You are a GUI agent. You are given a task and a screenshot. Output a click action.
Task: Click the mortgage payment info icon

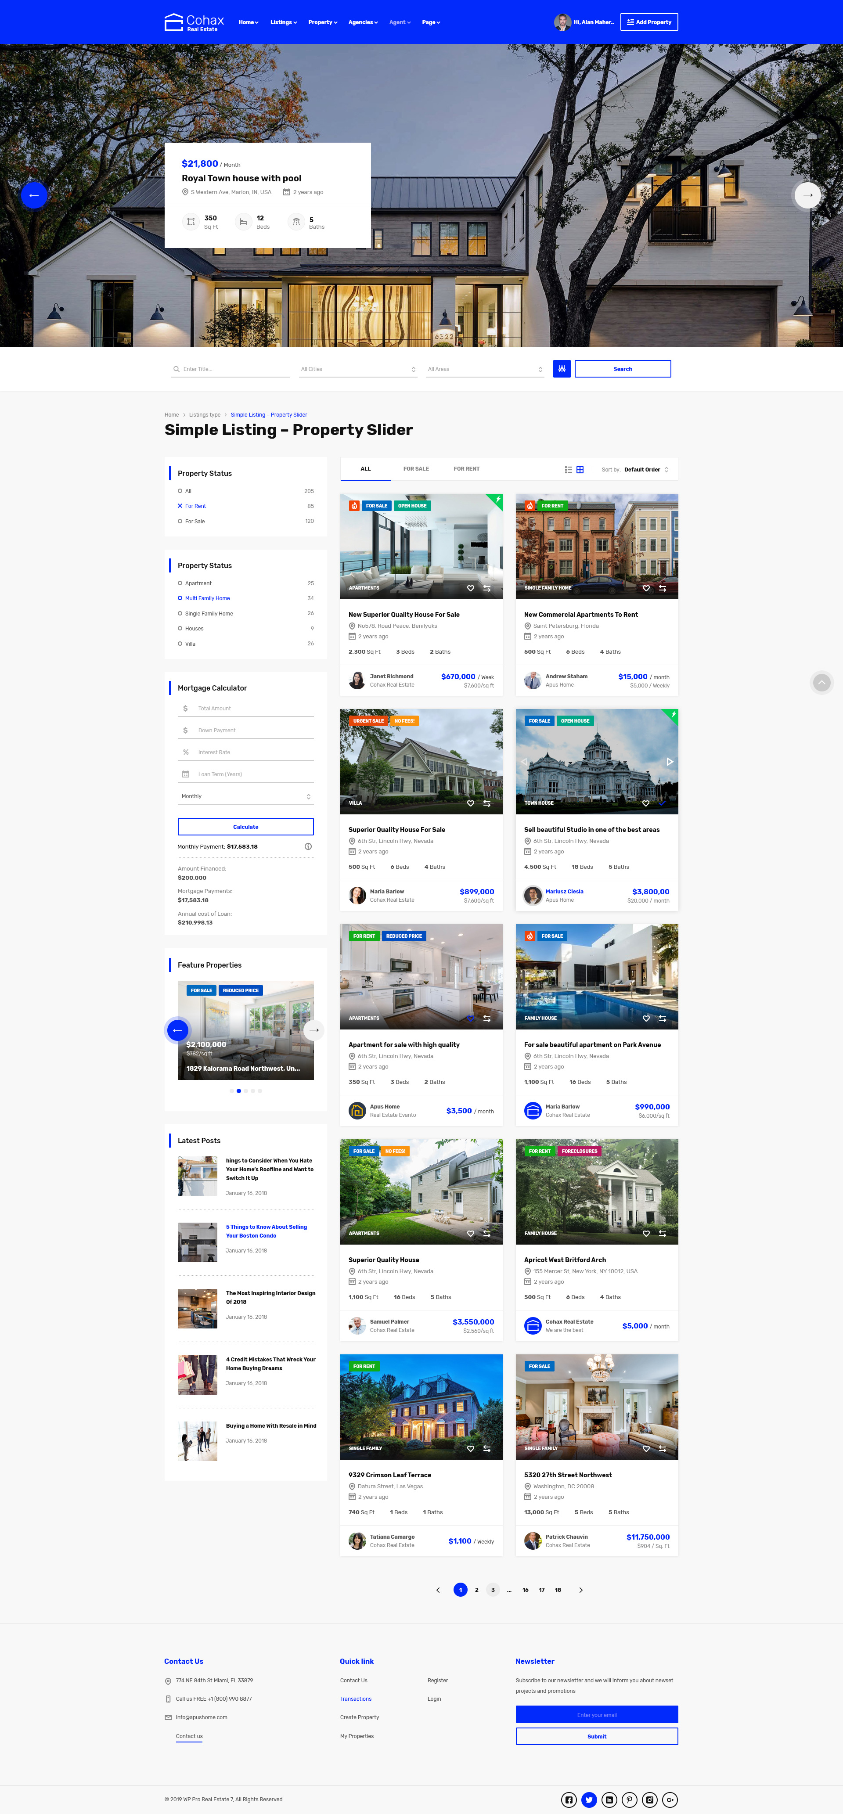point(308,846)
